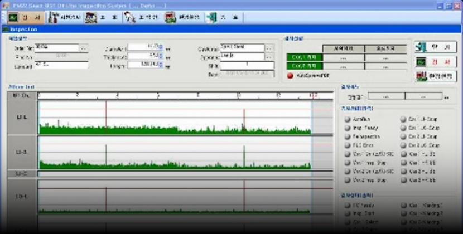
Task: Click the Length spinner arrows
Action: (x=161, y=65)
